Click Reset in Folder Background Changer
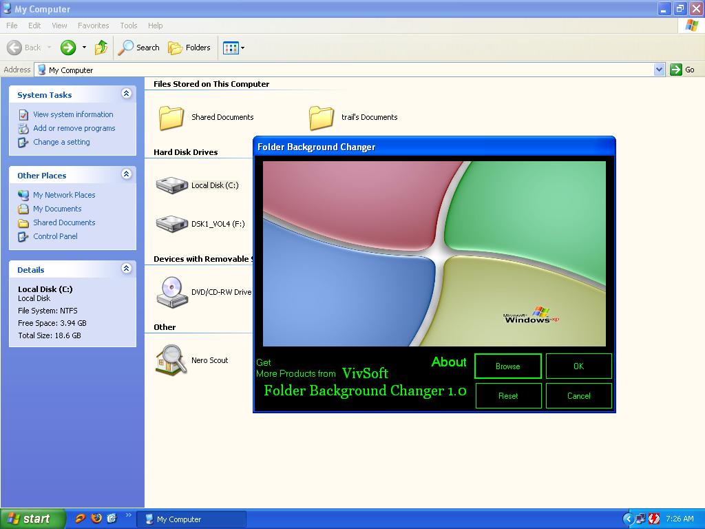The height and width of the screenshot is (529, 705). click(x=508, y=396)
